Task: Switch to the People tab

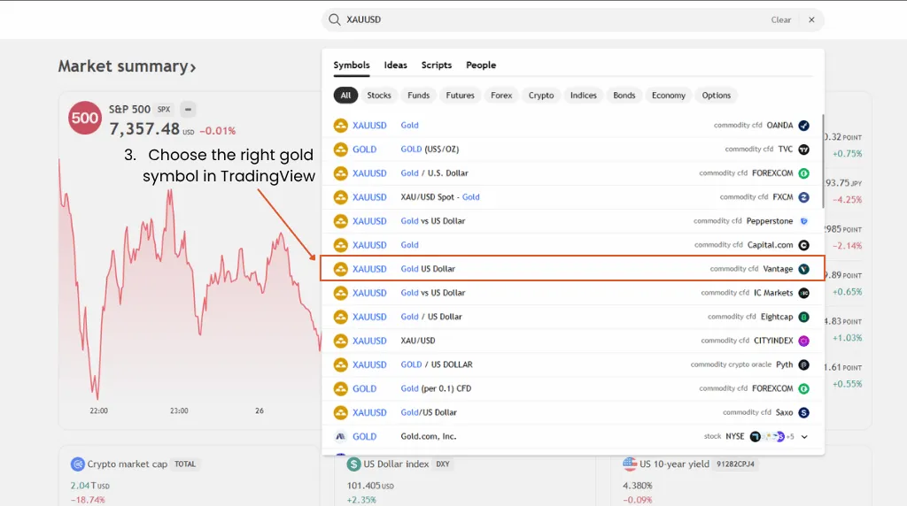Action: 481,65
